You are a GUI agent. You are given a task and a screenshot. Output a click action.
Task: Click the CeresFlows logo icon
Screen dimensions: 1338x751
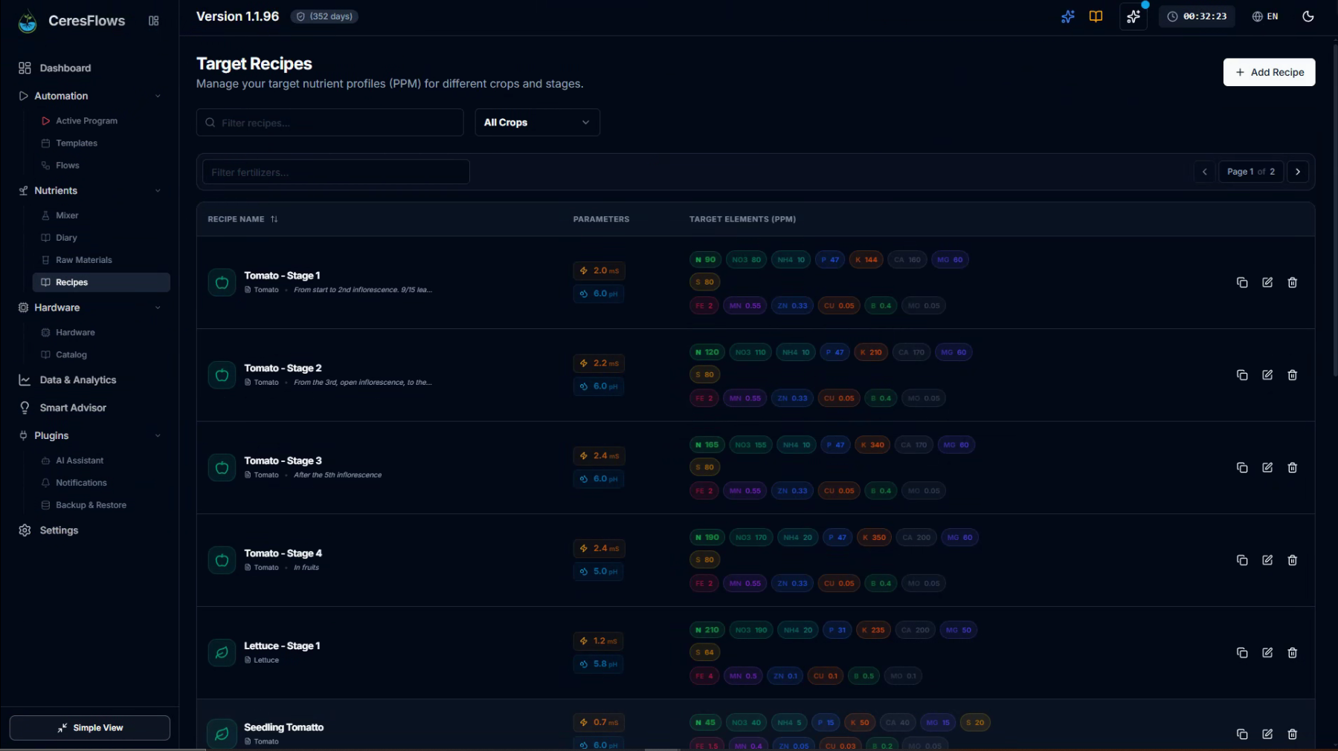coord(28,22)
